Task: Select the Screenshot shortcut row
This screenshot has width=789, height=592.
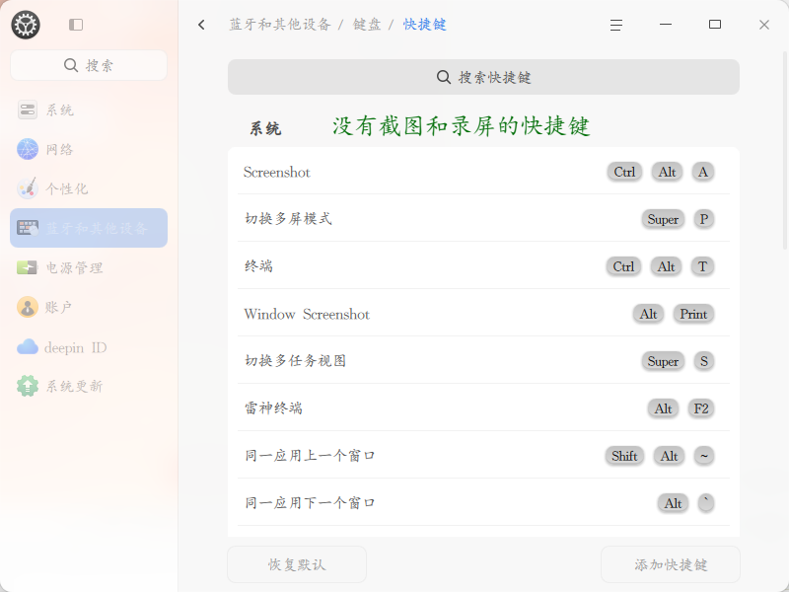Action: point(483,172)
